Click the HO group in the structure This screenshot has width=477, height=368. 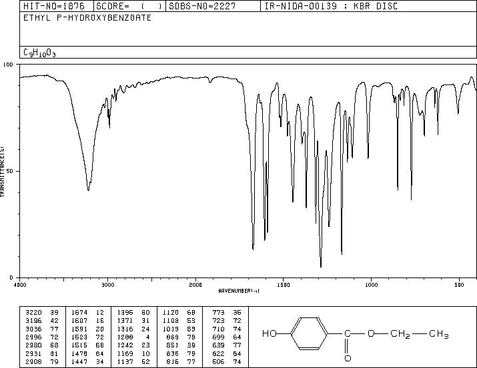tap(270, 333)
